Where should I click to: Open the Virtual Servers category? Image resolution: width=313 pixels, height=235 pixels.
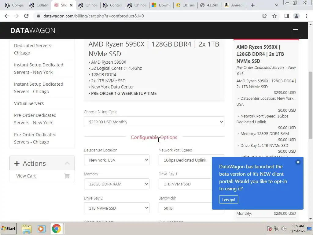pos(29,103)
